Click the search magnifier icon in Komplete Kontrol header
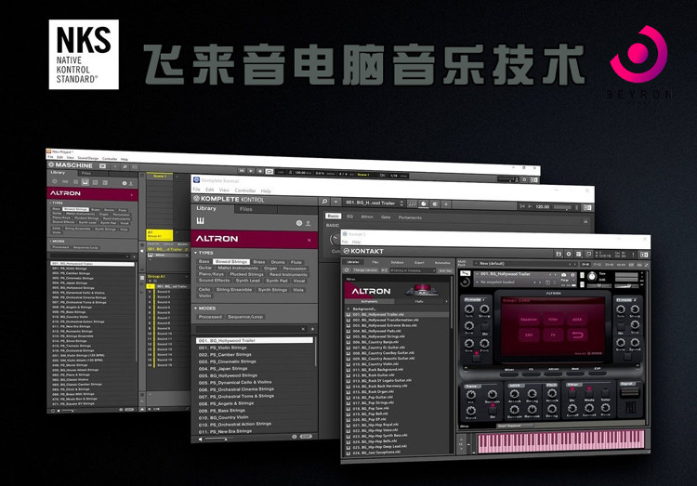Viewport: 697px width, 486px height. click(324, 202)
